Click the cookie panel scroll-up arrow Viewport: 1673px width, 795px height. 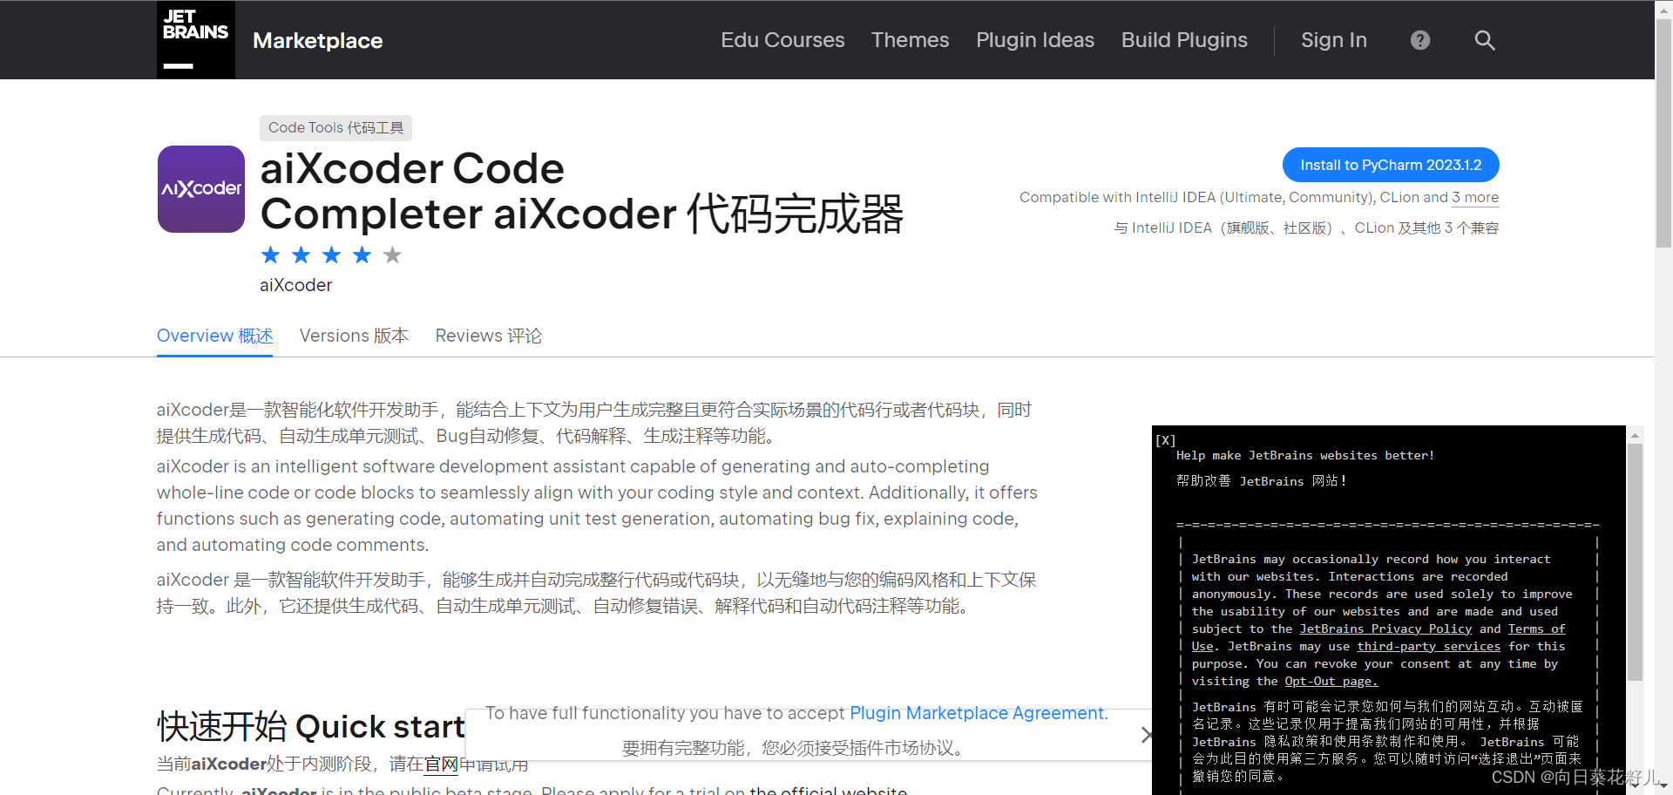click(1636, 434)
